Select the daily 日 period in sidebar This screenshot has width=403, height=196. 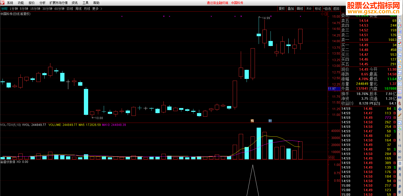point(400,163)
